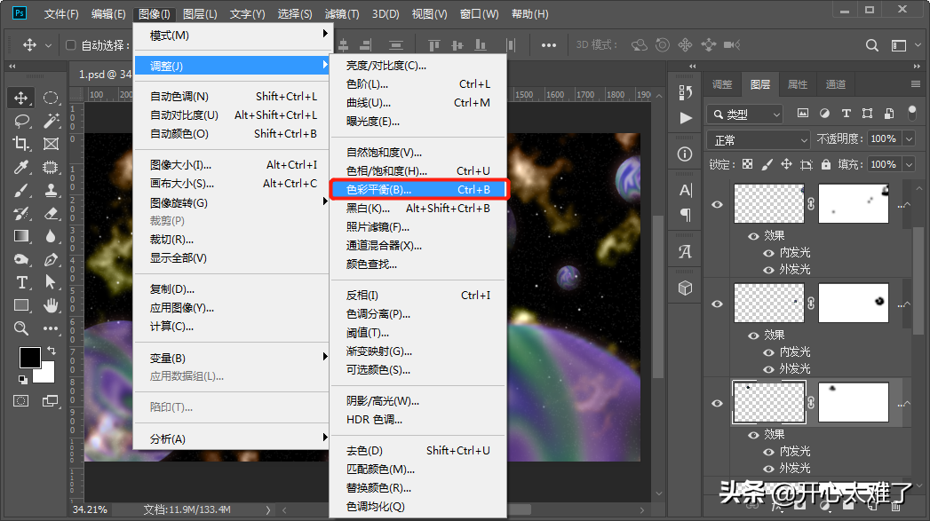Open the 正常 blend mode dropdown
This screenshot has width=930, height=521.
[x=759, y=139]
